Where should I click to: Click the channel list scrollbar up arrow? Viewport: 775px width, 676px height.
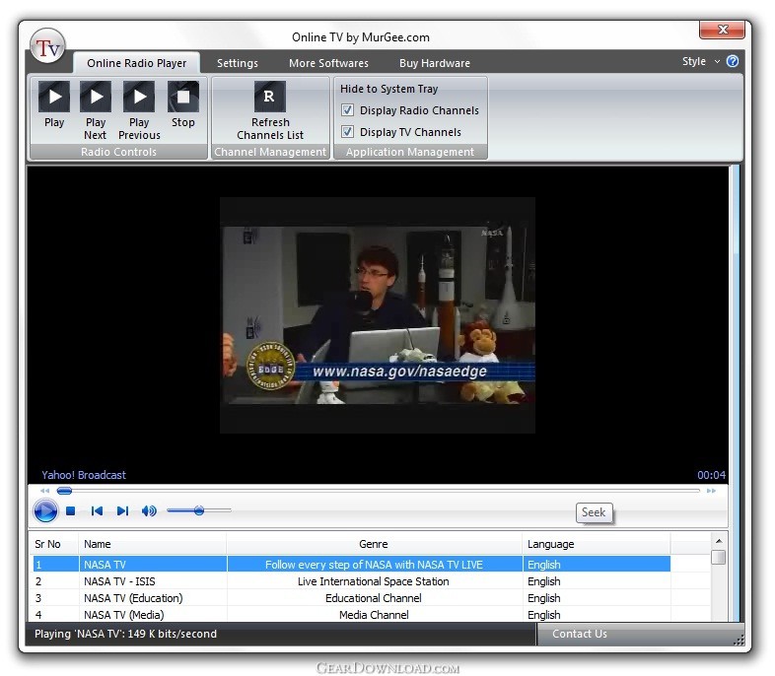point(719,541)
